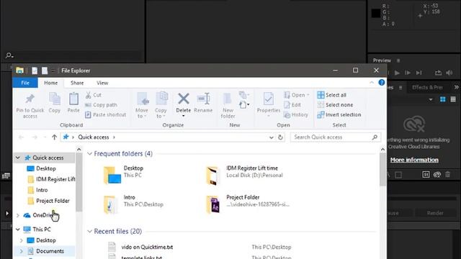Open the Delete dropdown arrow
The width and height of the screenshot is (461, 259).
click(183, 116)
